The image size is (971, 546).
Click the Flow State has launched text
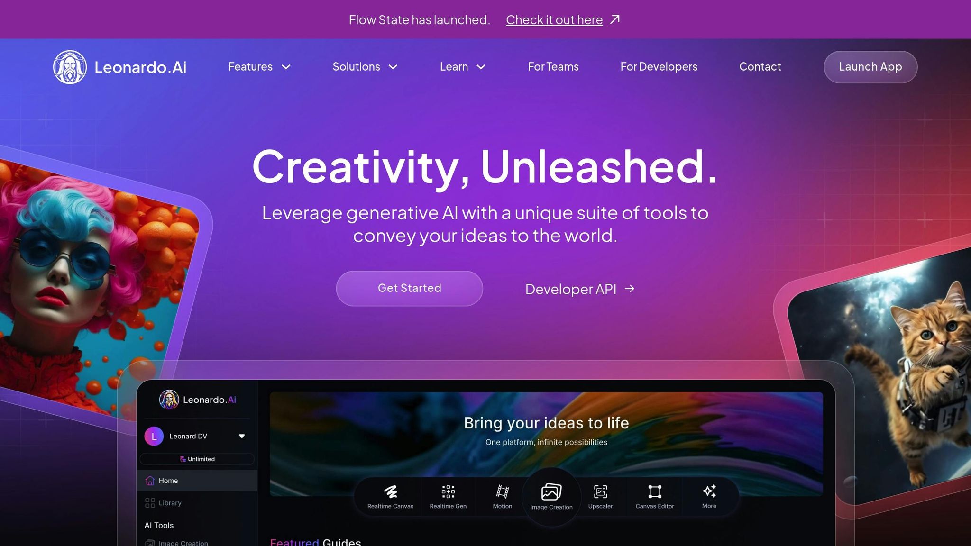pyautogui.click(x=420, y=20)
